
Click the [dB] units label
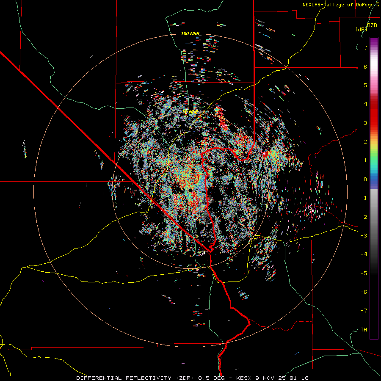click(361, 29)
